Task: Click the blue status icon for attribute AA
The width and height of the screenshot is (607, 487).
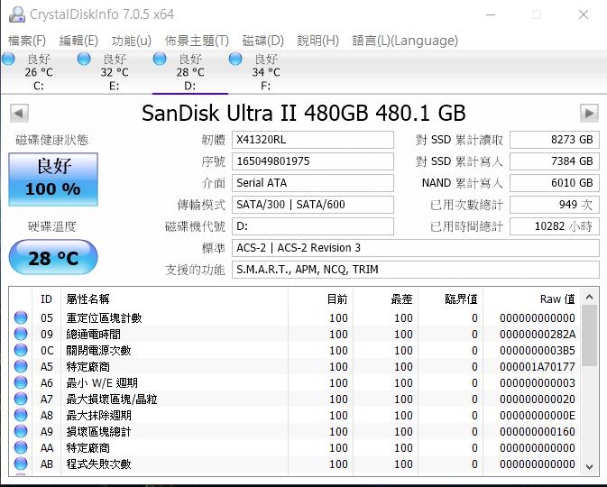Action: point(21,447)
